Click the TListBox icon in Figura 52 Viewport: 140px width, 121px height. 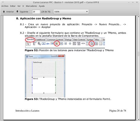coord(74,44)
